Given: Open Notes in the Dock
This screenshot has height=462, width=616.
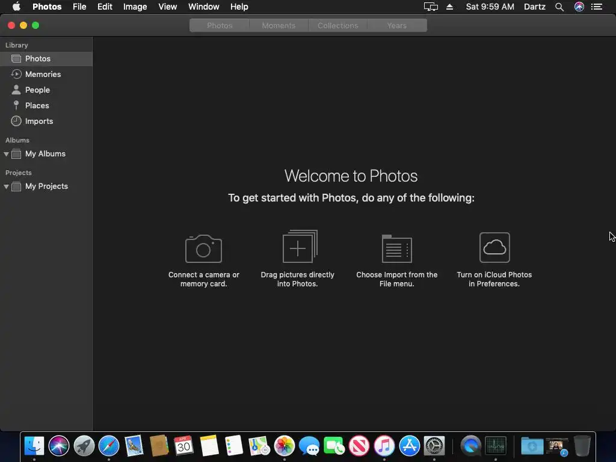Looking at the screenshot, I should click(209, 446).
